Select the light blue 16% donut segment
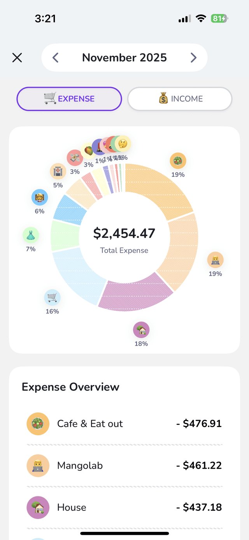 [x=76, y=275]
